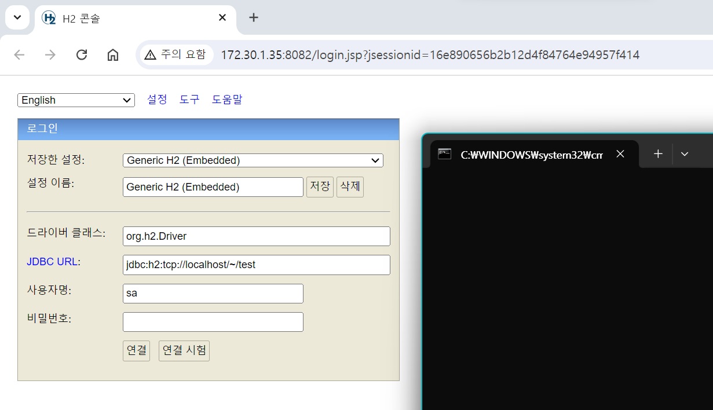Viewport: 713px width, 410px height.
Task: Open the 도움말 link
Action: click(x=227, y=100)
